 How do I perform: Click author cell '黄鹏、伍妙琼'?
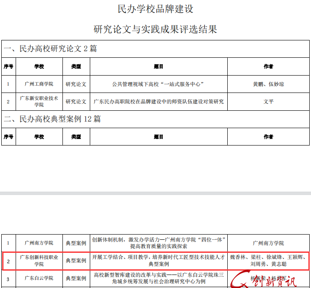268,84
